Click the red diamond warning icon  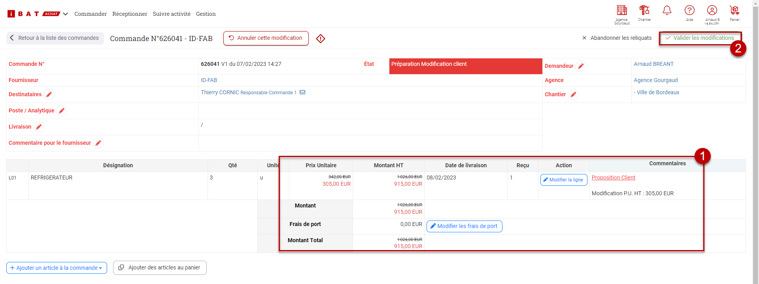click(x=321, y=39)
